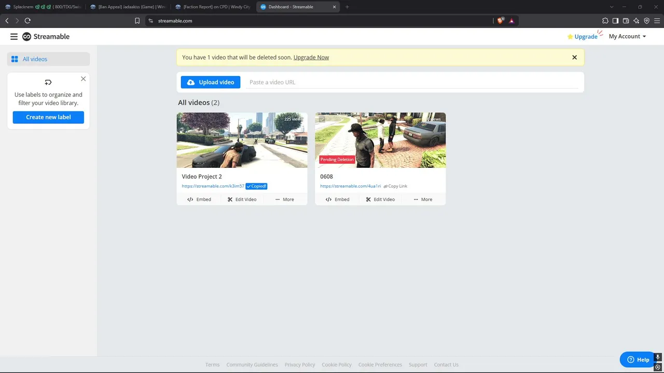Select the 0608 video checkbox
Screen dimensions: 664x373
(x=322, y=119)
